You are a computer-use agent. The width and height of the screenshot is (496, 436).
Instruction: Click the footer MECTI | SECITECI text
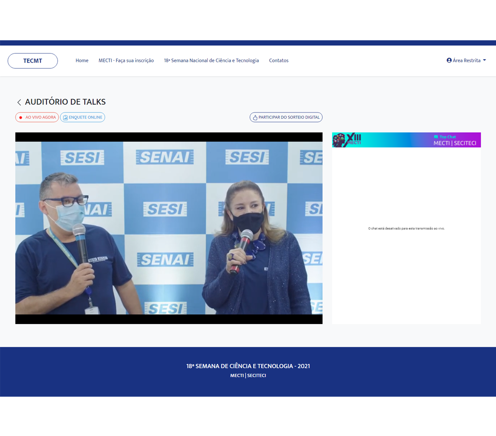click(x=248, y=375)
